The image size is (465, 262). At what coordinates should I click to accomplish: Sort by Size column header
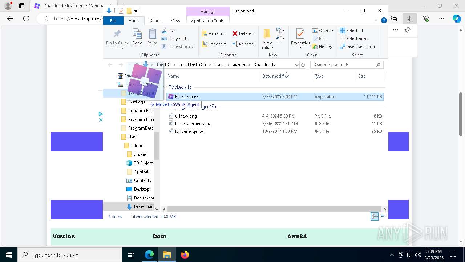pos(370,76)
